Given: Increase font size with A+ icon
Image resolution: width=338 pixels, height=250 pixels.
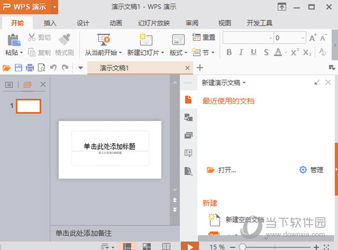Looking at the screenshot, I should click(313, 38).
